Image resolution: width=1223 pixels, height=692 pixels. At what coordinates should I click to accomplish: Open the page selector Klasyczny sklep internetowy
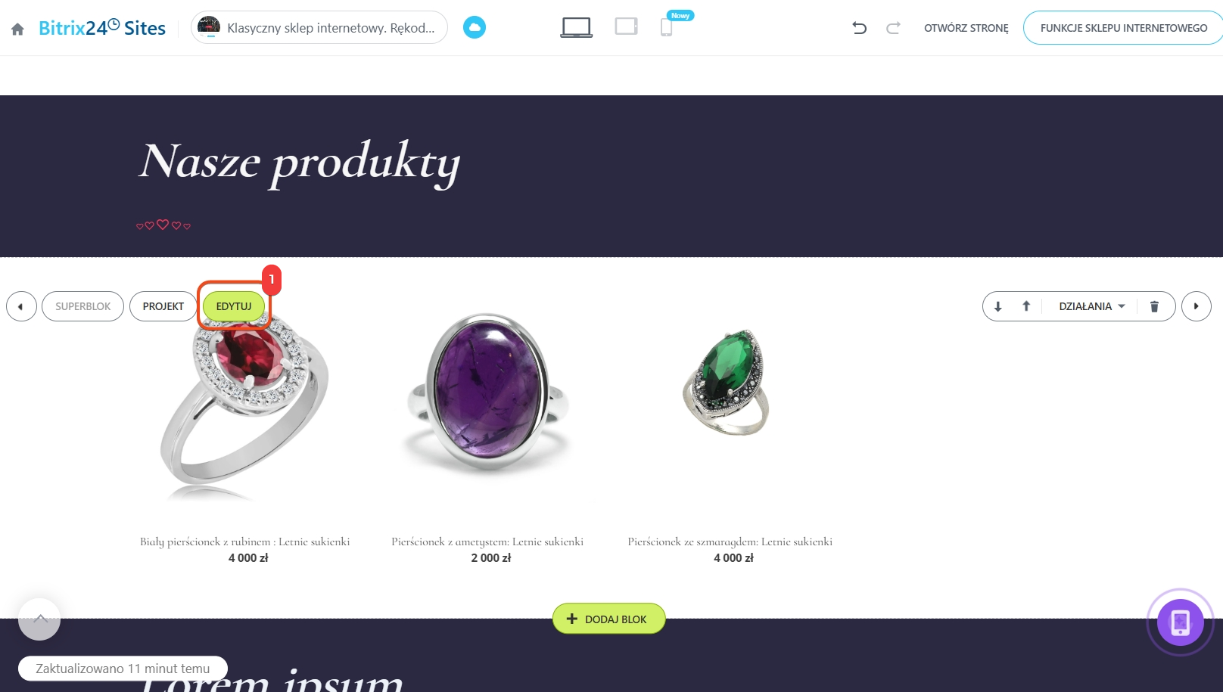pyautogui.click(x=319, y=27)
